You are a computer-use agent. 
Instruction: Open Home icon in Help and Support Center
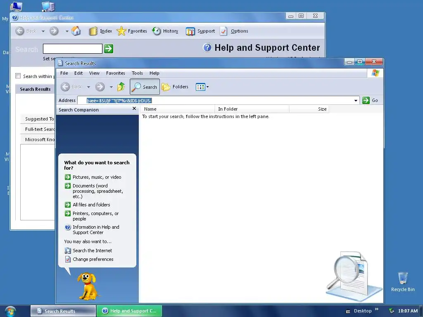pos(76,31)
